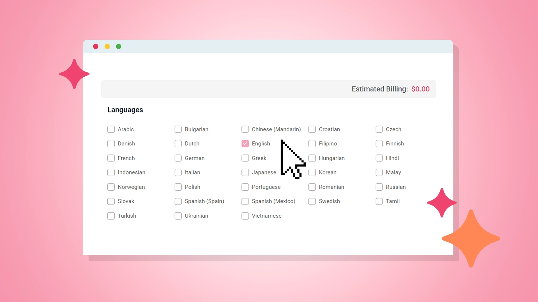This screenshot has width=538, height=302.
Task: Check the Arabic language checkbox
Action: pyautogui.click(x=111, y=129)
